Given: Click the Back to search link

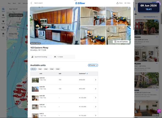Looking at the screenshot, I should pyautogui.click(x=39, y=3).
